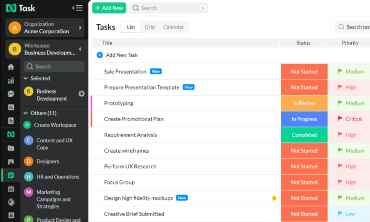Screen dimensions: 370x222
Task: Select the highlighted Tasks clipboard icon
Action: coord(11,175)
